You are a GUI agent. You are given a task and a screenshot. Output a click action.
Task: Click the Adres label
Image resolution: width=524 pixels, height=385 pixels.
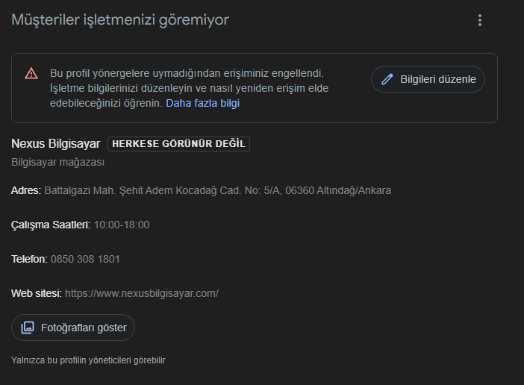tap(26, 190)
